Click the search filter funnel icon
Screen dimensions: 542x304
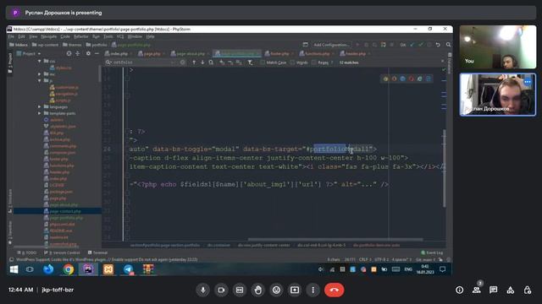251,62
